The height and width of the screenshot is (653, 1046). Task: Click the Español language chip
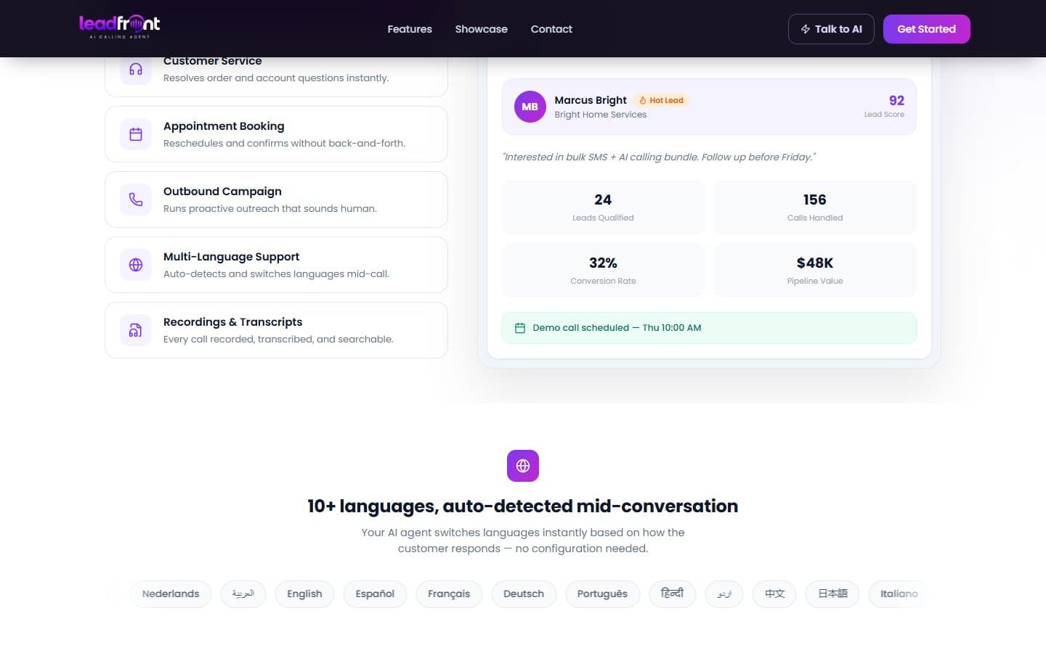pyautogui.click(x=375, y=594)
